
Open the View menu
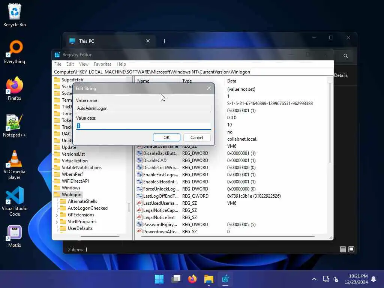pos(84,64)
